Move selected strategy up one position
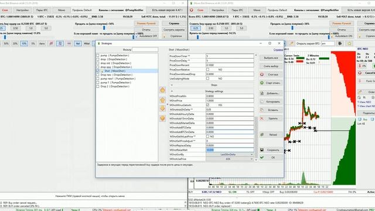 (x=162, y=100)
